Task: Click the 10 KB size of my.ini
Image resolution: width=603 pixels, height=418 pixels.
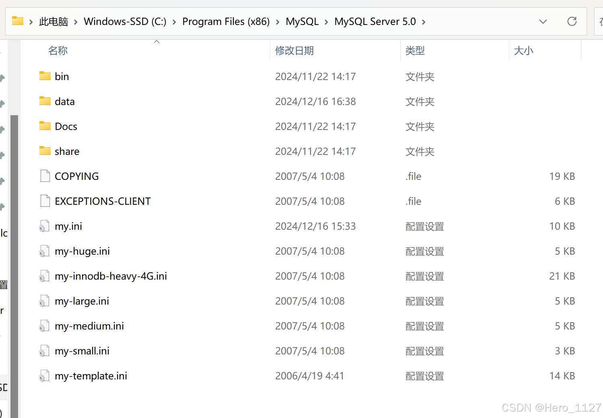Action: 562,226
